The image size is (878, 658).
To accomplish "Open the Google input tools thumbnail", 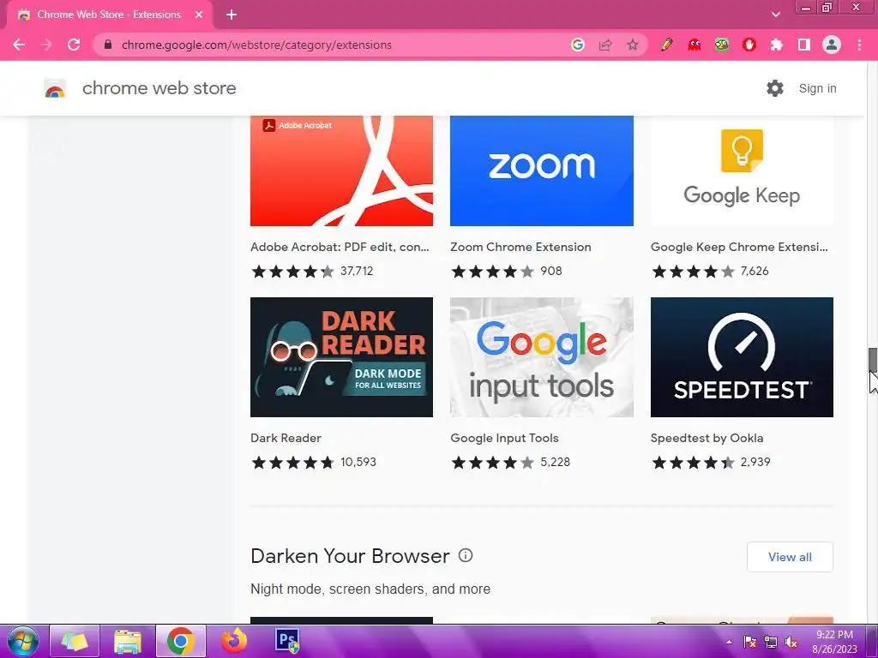I will [542, 357].
